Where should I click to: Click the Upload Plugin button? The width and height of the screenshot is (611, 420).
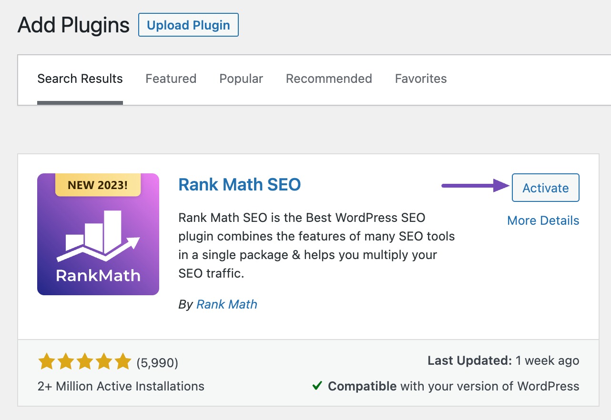tap(188, 25)
